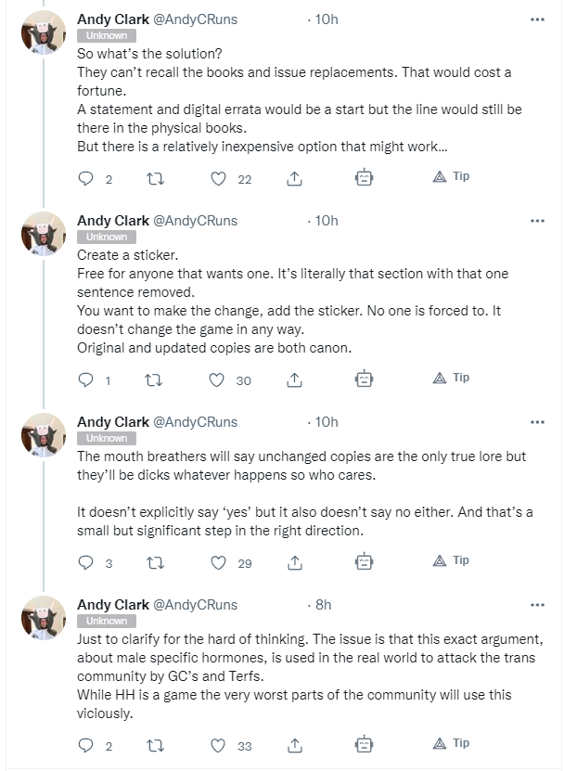Open the @AndyCRuns handle on the first tweet
Image resolution: width=564 pixels, height=771 pixels.
(195, 19)
